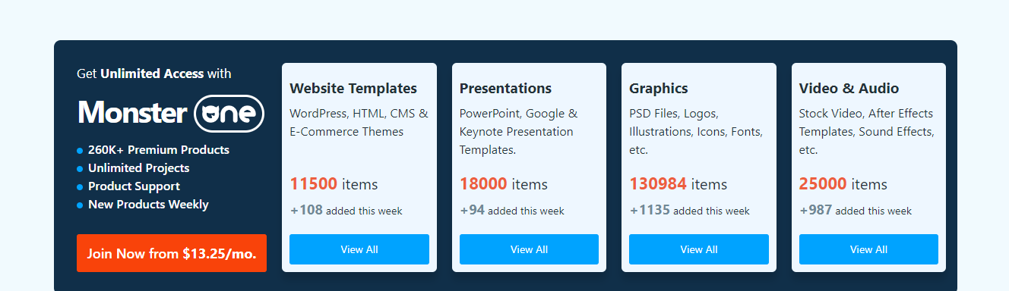Click the 130984 items count
Viewport: 1009px width, 291px height.
point(678,184)
